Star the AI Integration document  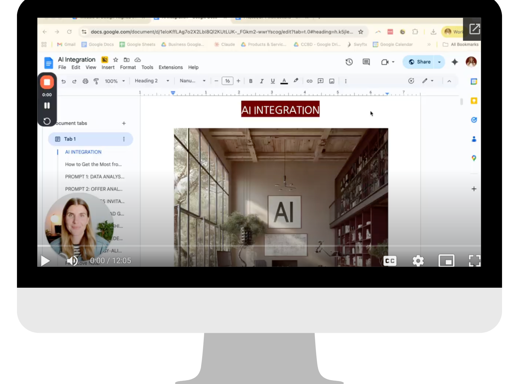pos(116,60)
